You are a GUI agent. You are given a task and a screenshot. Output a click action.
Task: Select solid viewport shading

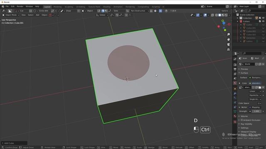(220, 15)
